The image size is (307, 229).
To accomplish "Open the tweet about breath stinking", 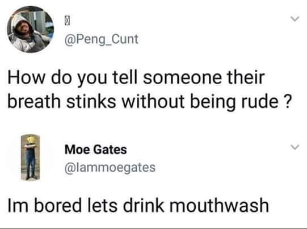I will click(149, 89).
